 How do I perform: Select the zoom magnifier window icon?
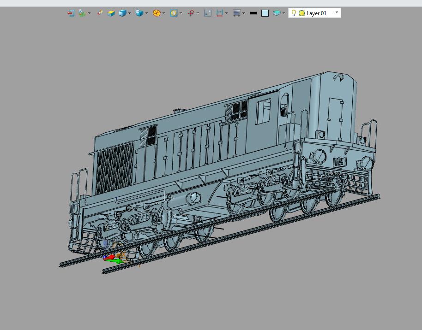point(174,13)
